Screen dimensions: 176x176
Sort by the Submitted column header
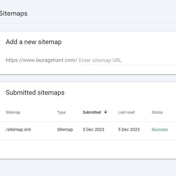pyautogui.click(x=92, y=112)
